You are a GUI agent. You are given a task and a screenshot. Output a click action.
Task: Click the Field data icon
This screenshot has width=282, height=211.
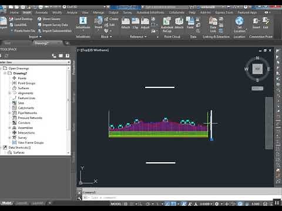(x=190, y=21)
